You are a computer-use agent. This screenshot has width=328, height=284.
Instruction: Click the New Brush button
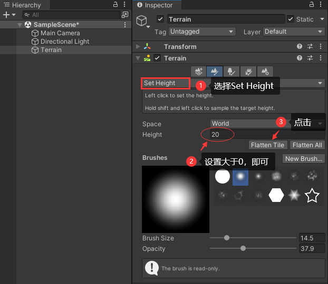pyautogui.click(x=304, y=159)
